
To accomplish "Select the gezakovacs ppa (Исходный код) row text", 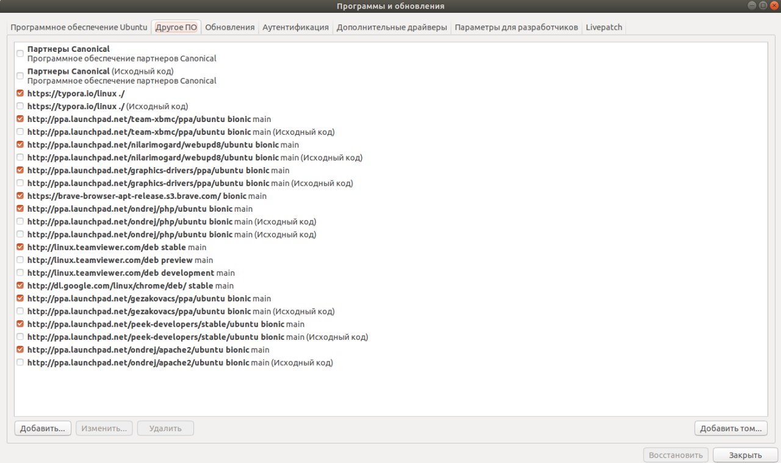I will (181, 311).
